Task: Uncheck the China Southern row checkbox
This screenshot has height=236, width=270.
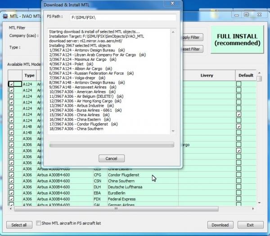Action: [x=11, y=181]
